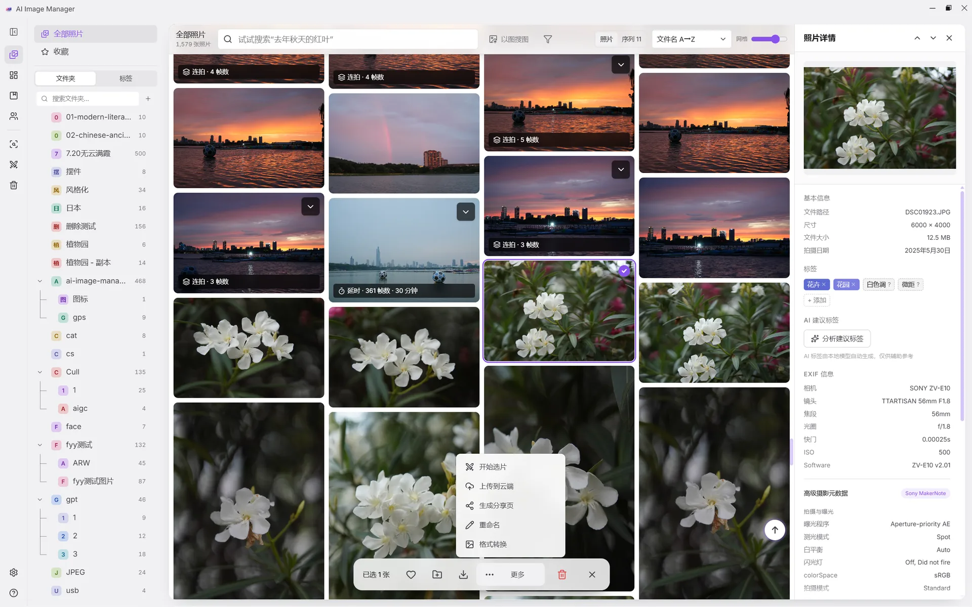Open the trash bin in left sidebar

[x=14, y=185]
